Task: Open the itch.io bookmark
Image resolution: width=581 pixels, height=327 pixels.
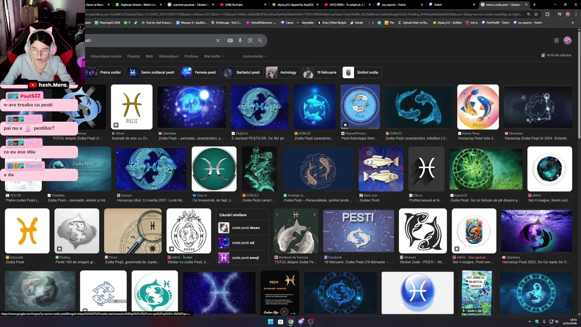Action: point(472,22)
